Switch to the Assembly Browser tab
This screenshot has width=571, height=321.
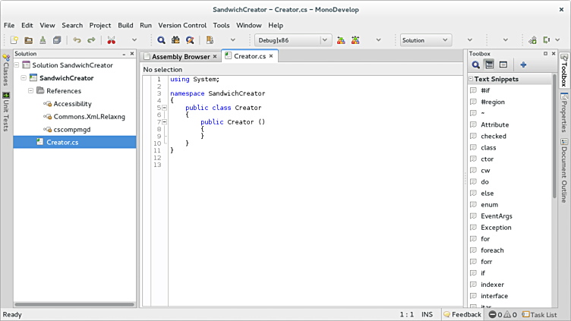(x=181, y=56)
